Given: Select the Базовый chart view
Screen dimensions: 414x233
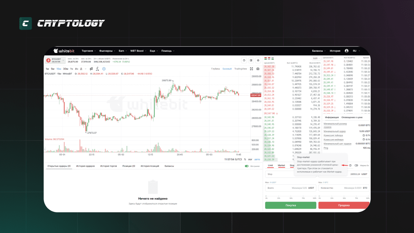Looking at the screenshot, I should click(227, 69).
